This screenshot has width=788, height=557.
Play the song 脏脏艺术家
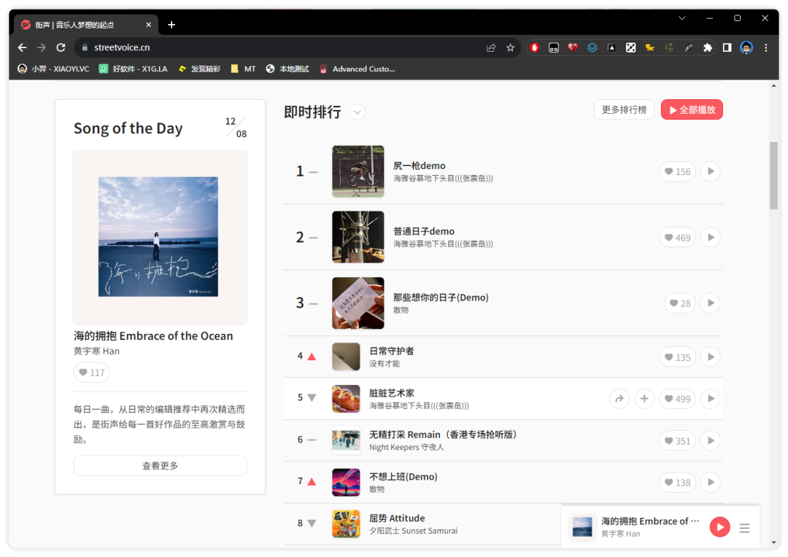pyautogui.click(x=710, y=399)
